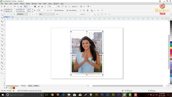Click the Paste icon in standard toolbar
The height and width of the screenshot is (97, 172).
click(x=21, y=6)
